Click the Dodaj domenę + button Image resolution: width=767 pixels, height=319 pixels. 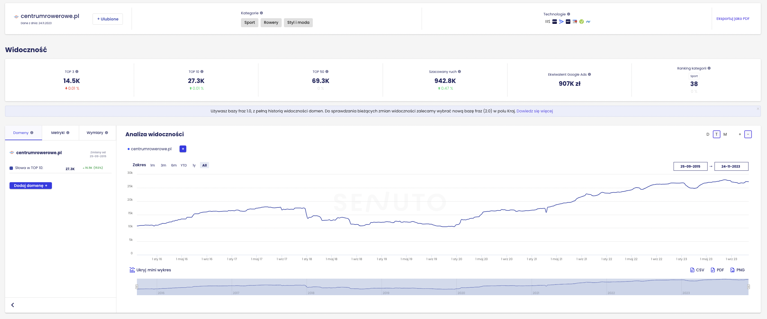tap(31, 185)
